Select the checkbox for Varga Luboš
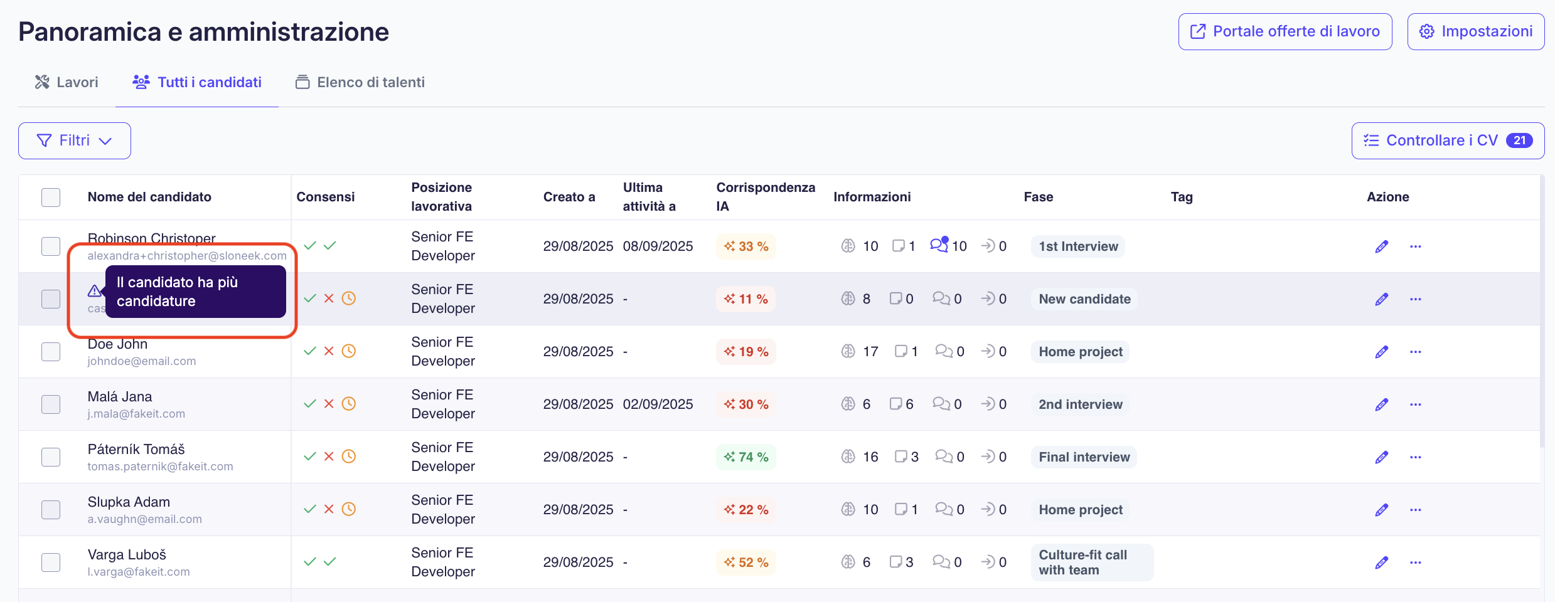 coord(51,562)
